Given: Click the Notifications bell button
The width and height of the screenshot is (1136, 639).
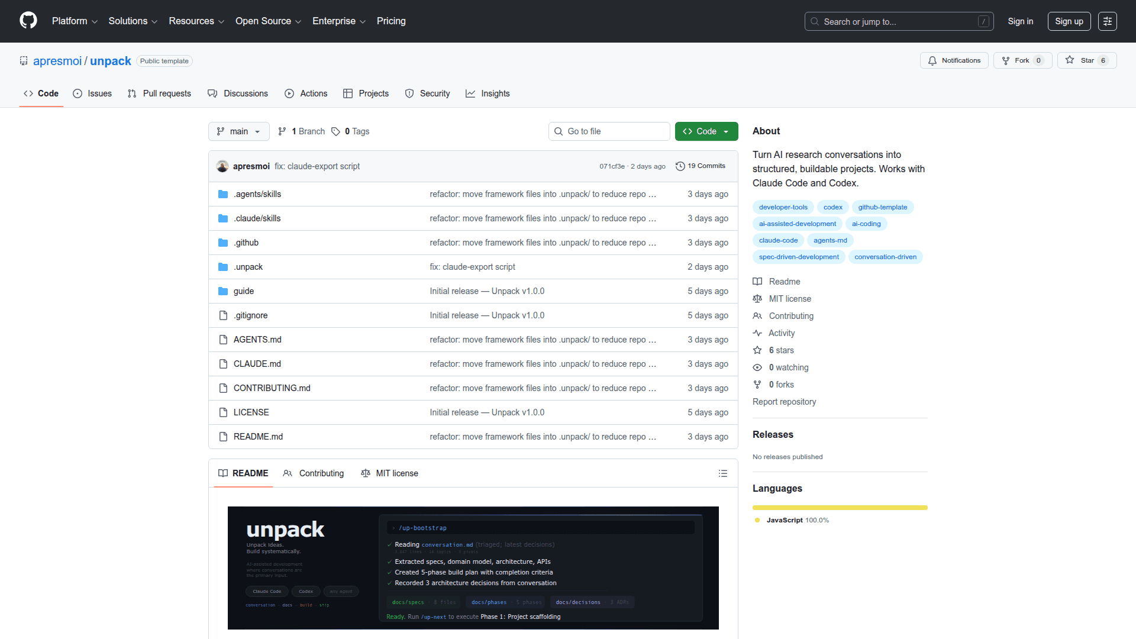Looking at the screenshot, I should coord(954,60).
